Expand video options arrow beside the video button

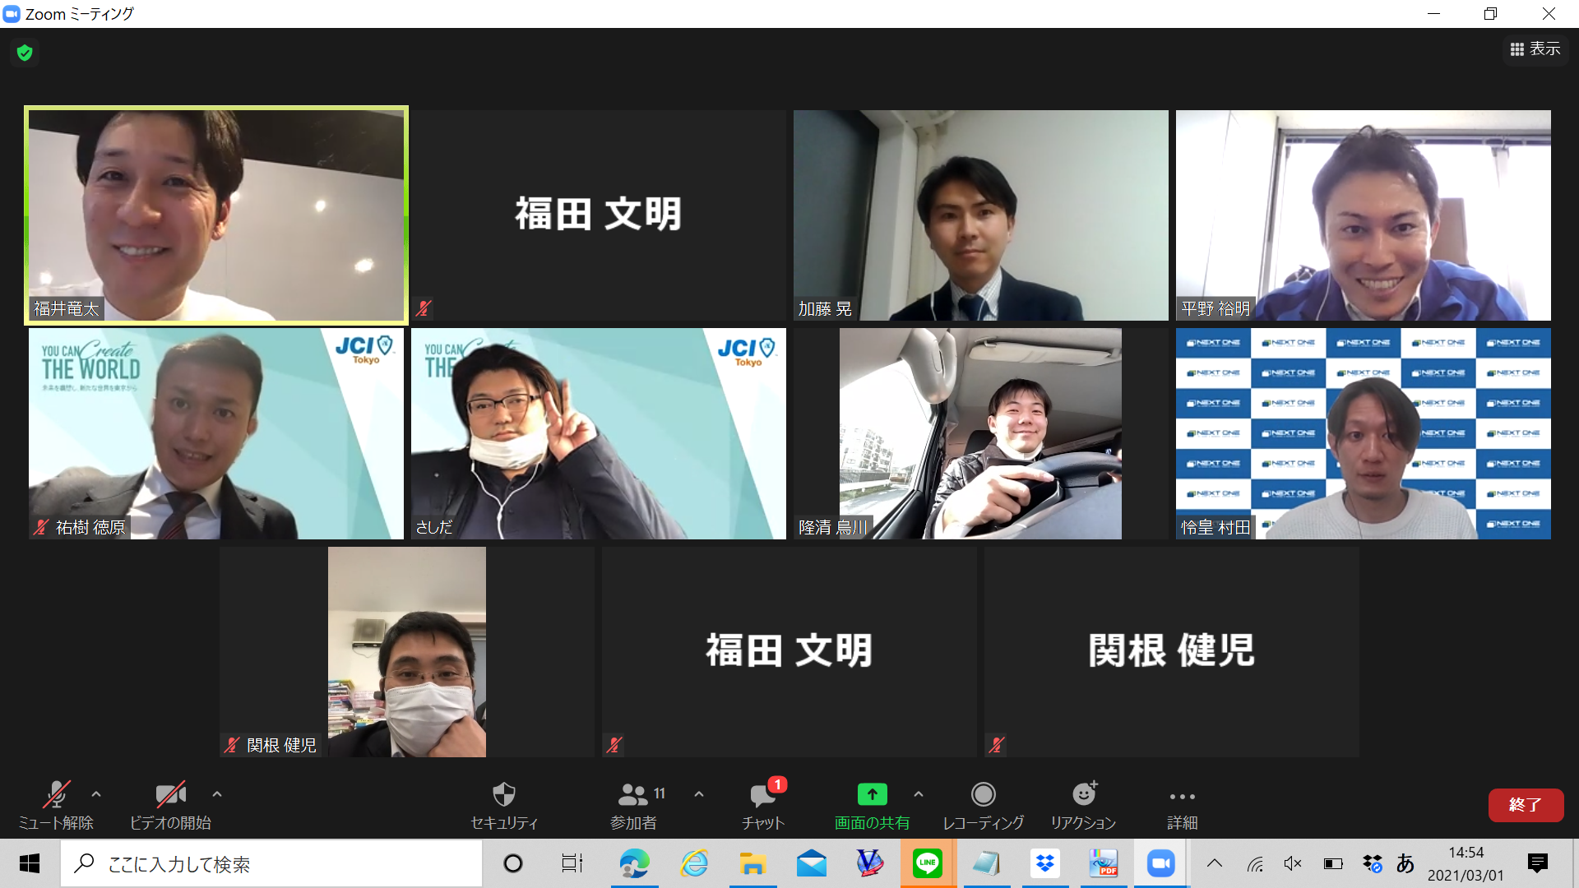point(217,794)
